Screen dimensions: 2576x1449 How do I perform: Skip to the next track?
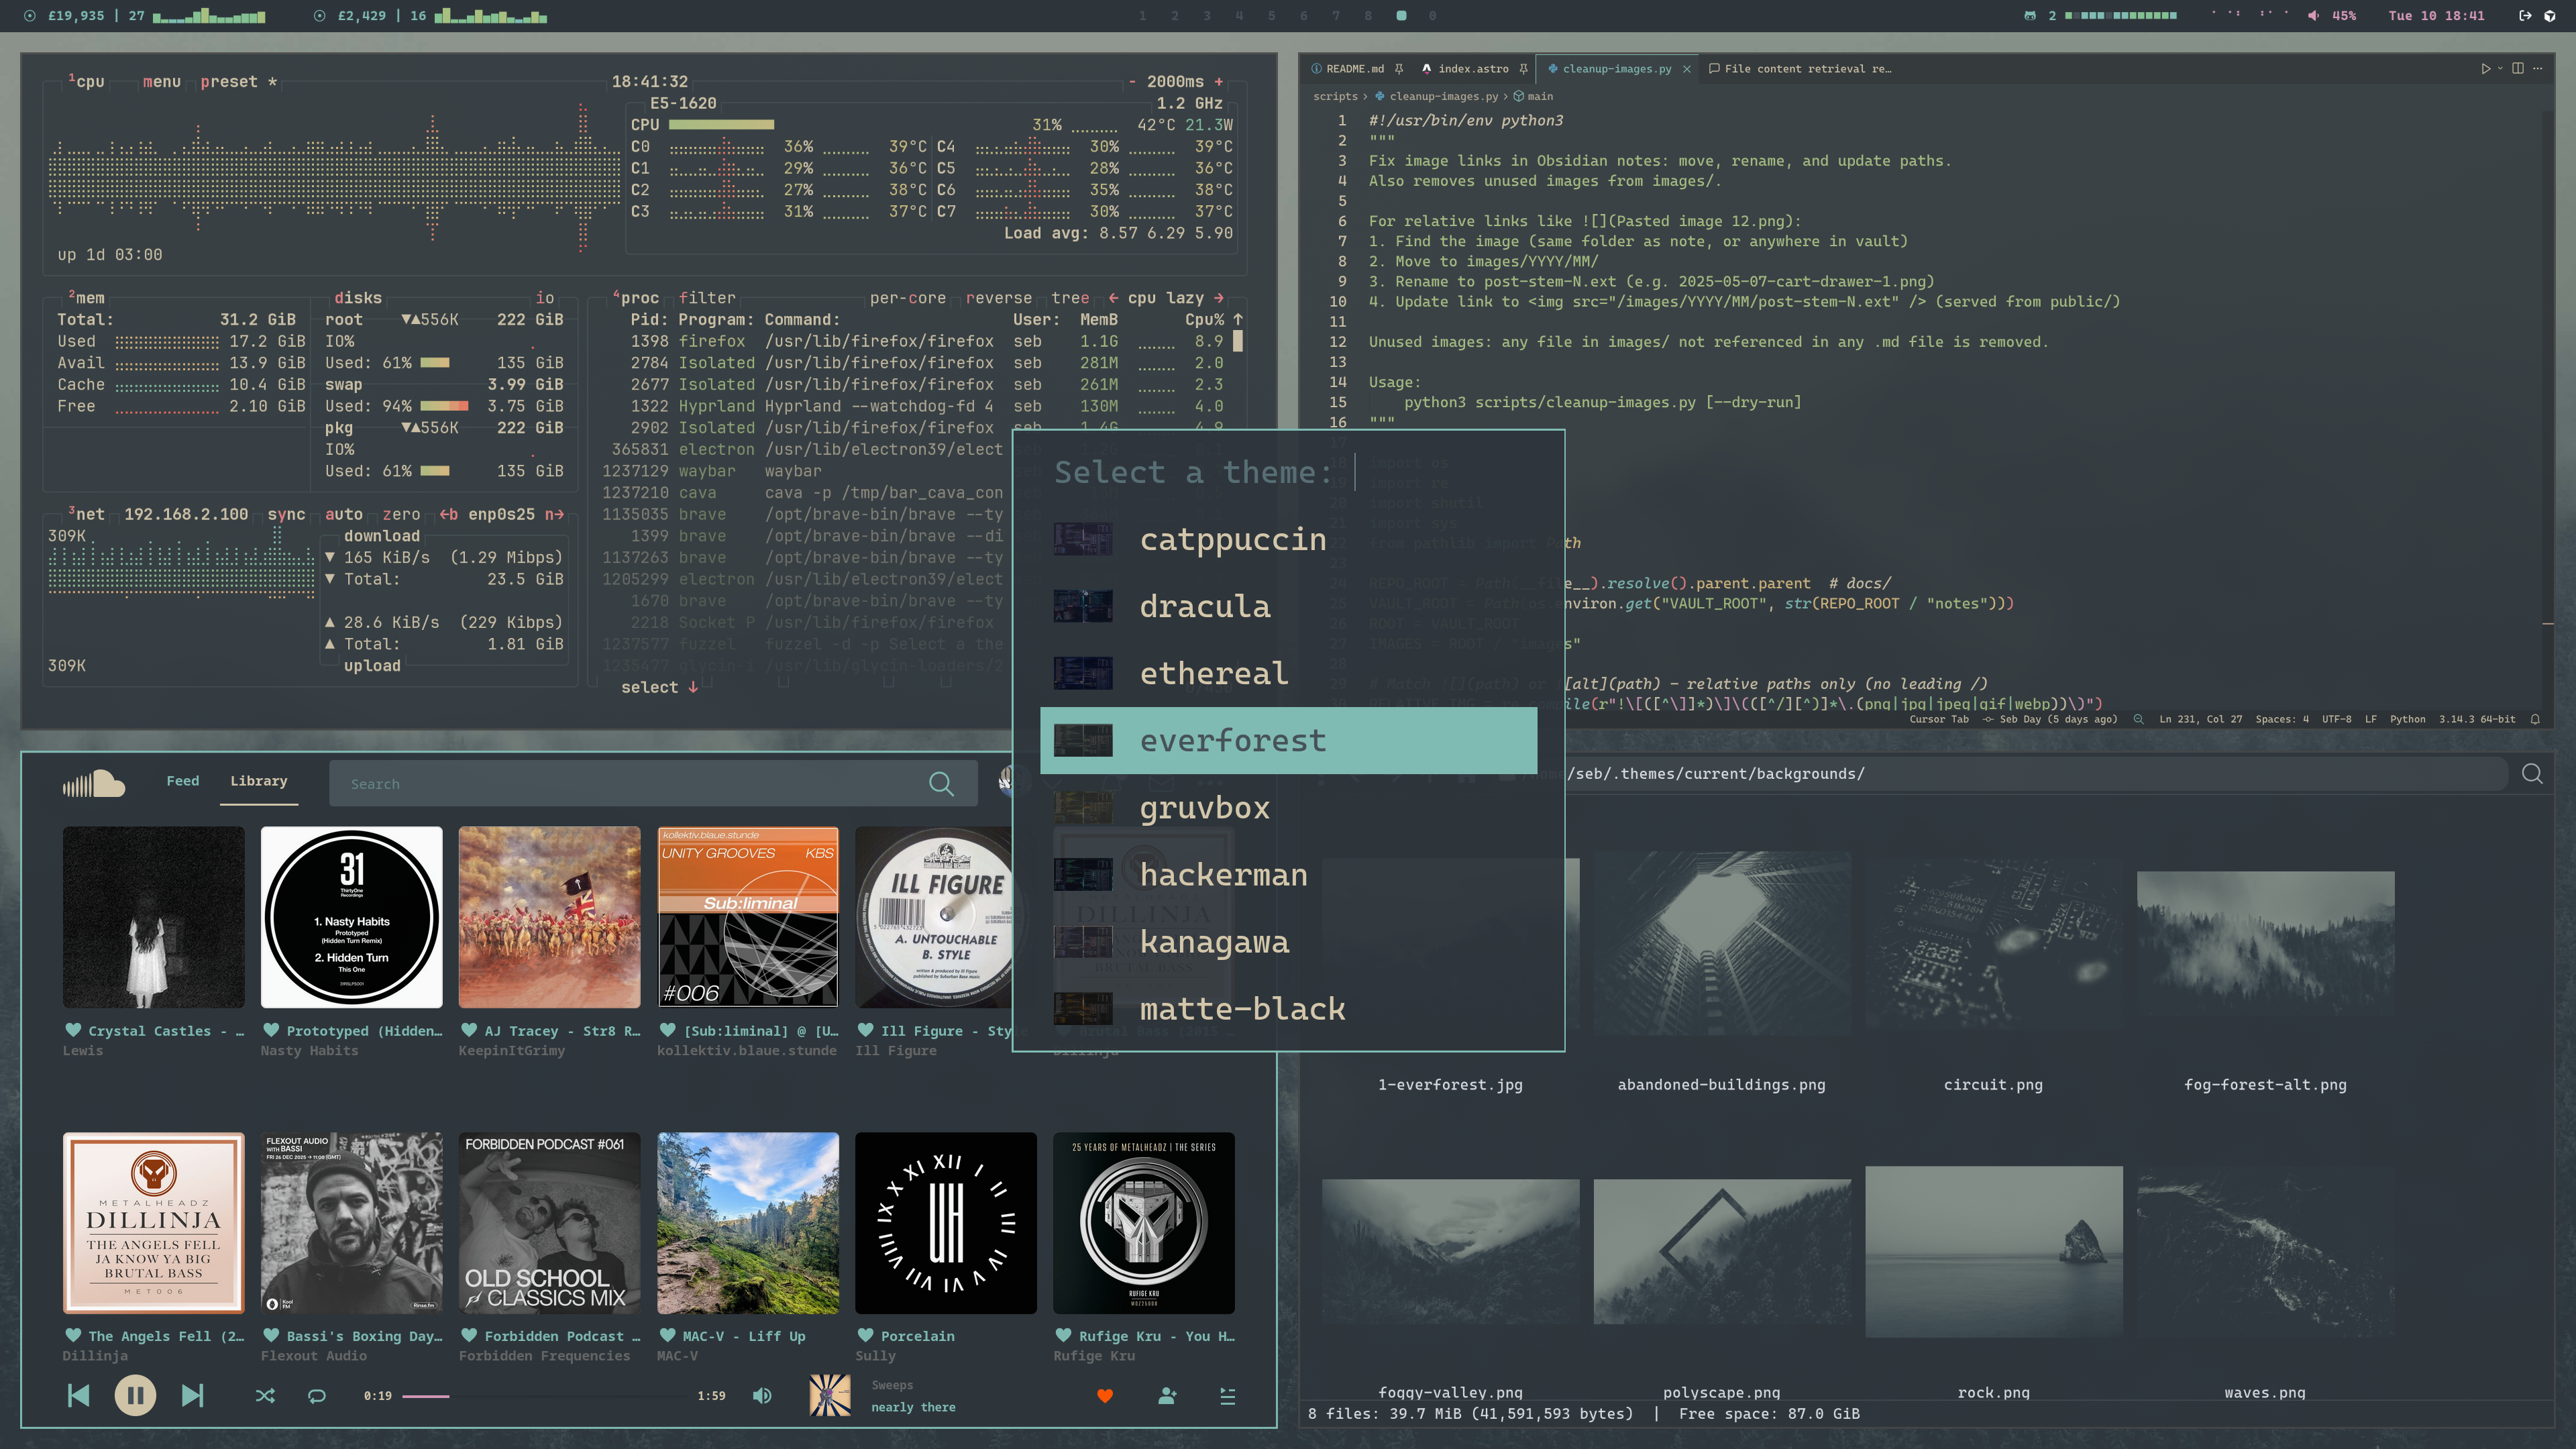[x=192, y=1395]
